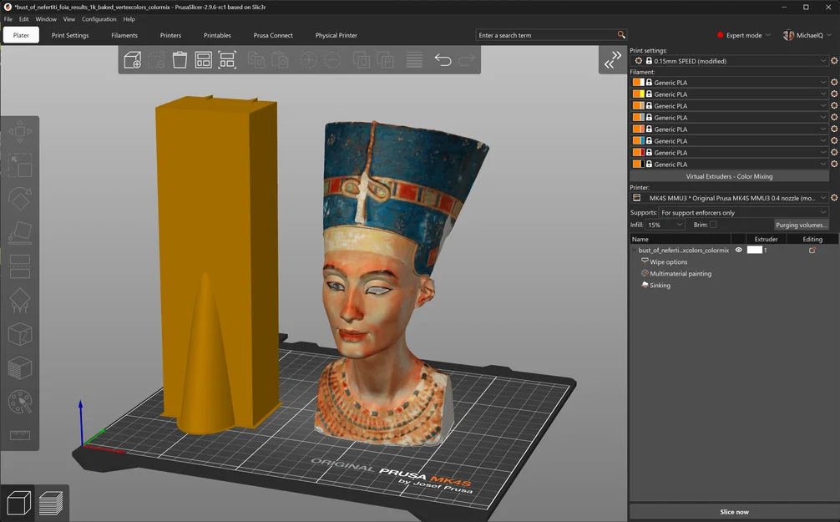Viewport: 840px width, 522px height.
Task: Open the Infill percentage dropdown
Action: point(665,225)
